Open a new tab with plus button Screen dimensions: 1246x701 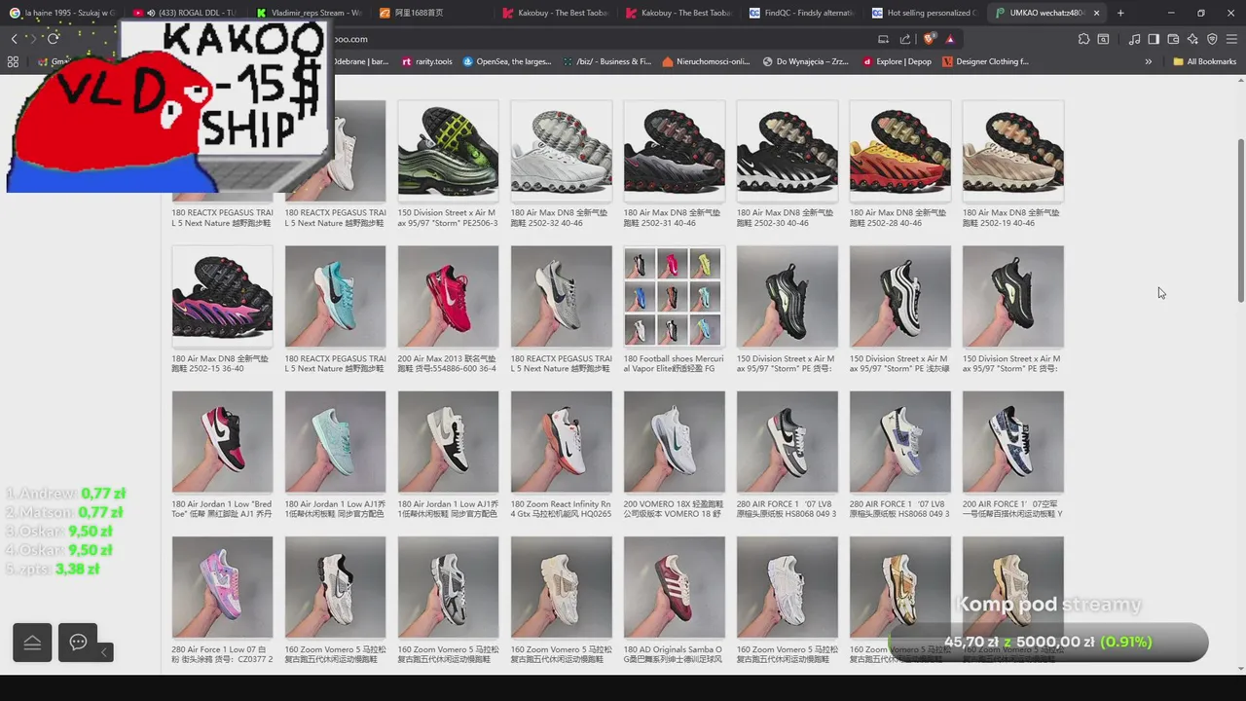point(1120,13)
